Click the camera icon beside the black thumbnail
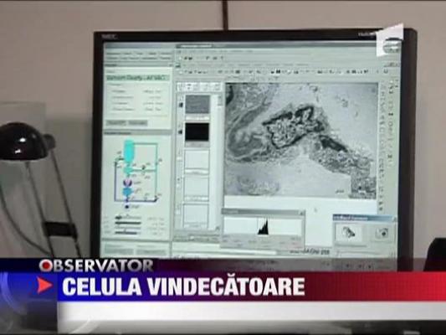This screenshot has width=446, height=335. coord(181,131)
